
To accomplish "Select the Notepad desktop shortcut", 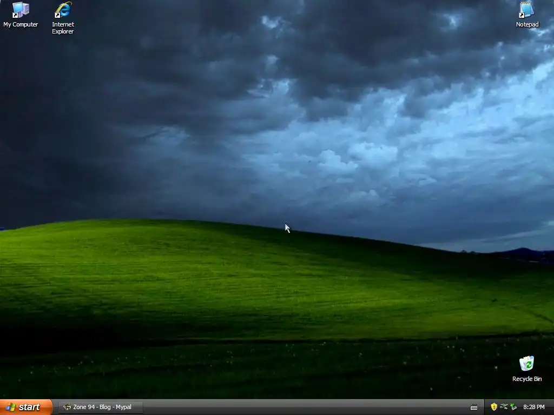I will pyautogui.click(x=527, y=15).
